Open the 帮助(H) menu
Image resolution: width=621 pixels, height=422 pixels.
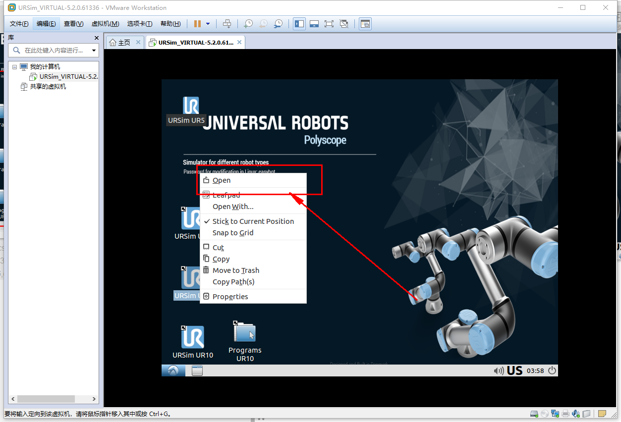click(x=170, y=24)
